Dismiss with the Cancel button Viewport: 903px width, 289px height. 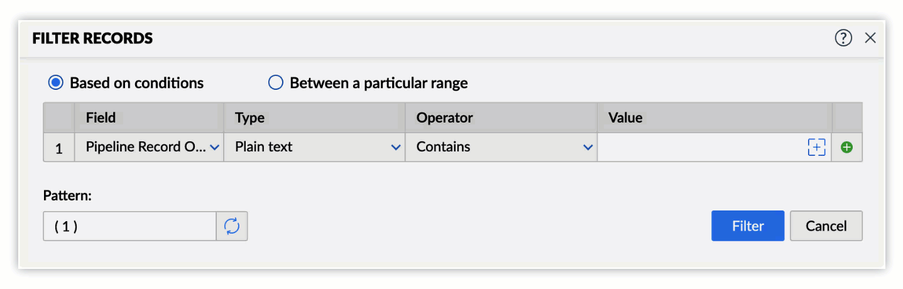tap(826, 226)
